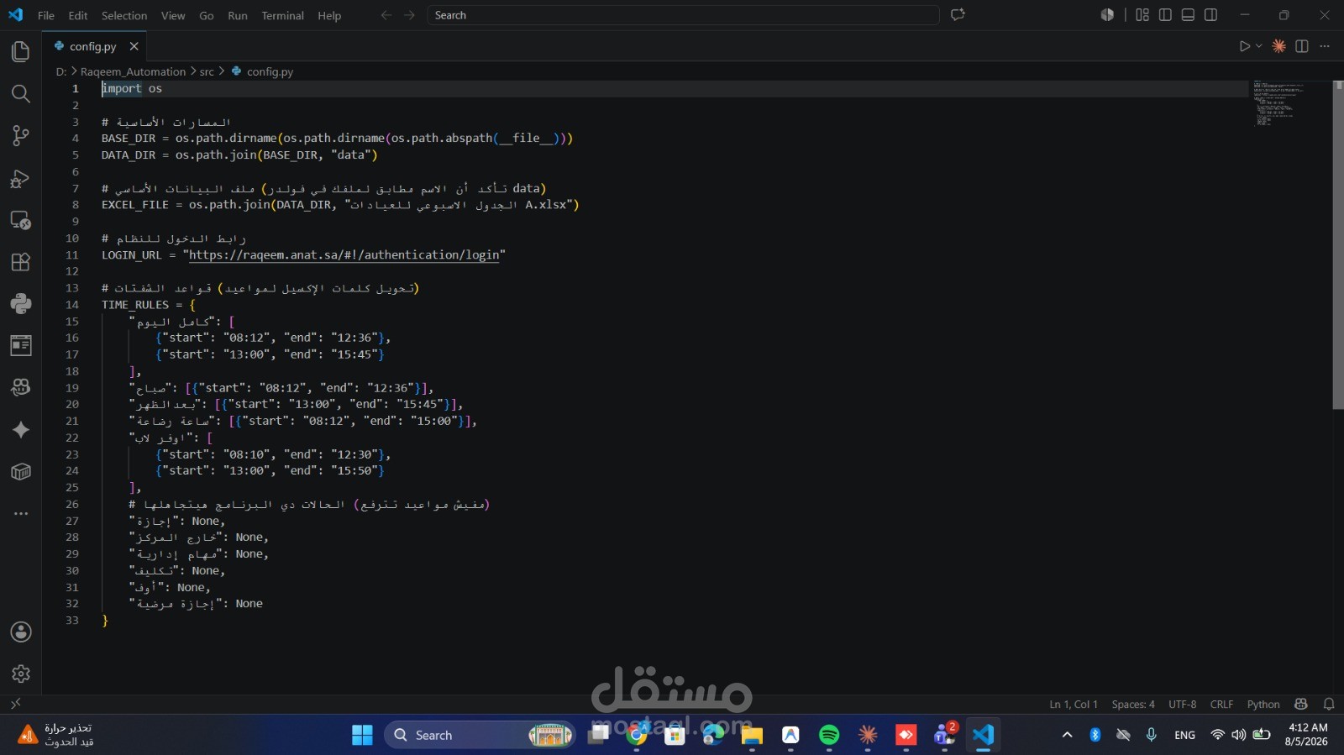The height and width of the screenshot is (755, 1344).
Task: Open the Python view in activity bar
Action: click(x=21, y=304)
